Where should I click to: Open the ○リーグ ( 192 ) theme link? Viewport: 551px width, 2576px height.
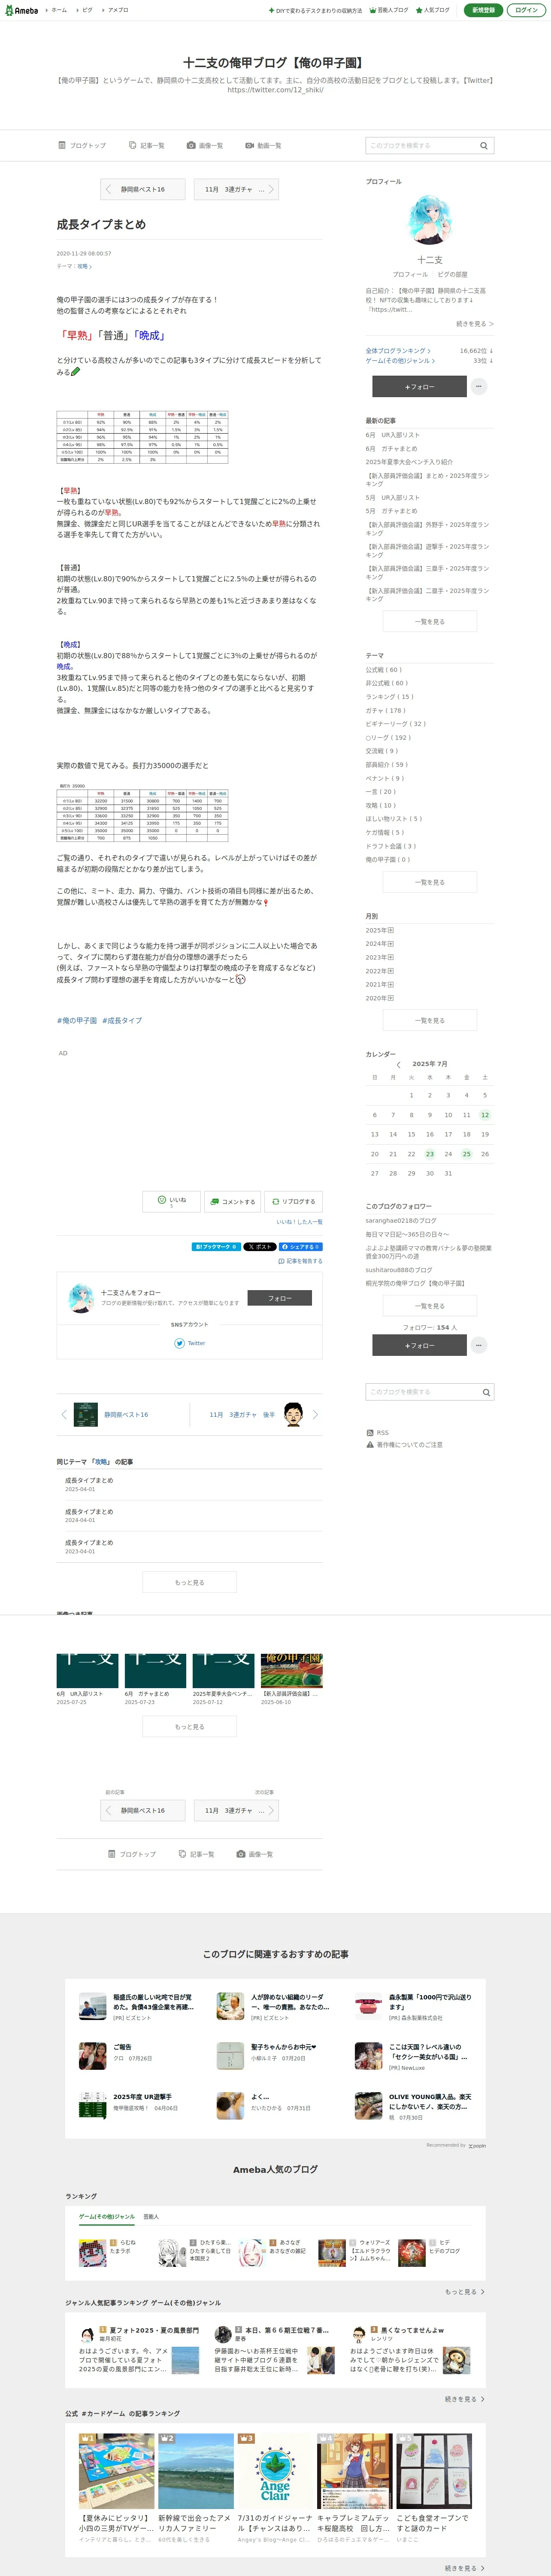tap(388, 737)
